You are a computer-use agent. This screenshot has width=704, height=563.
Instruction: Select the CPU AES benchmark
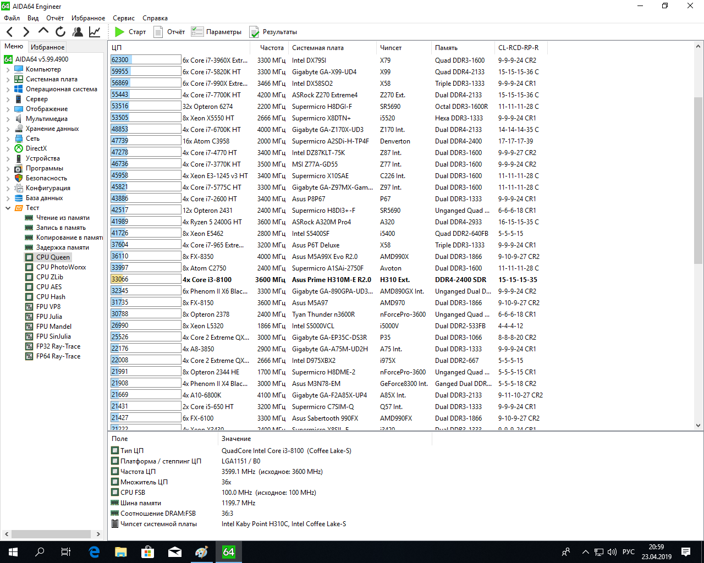49,287
